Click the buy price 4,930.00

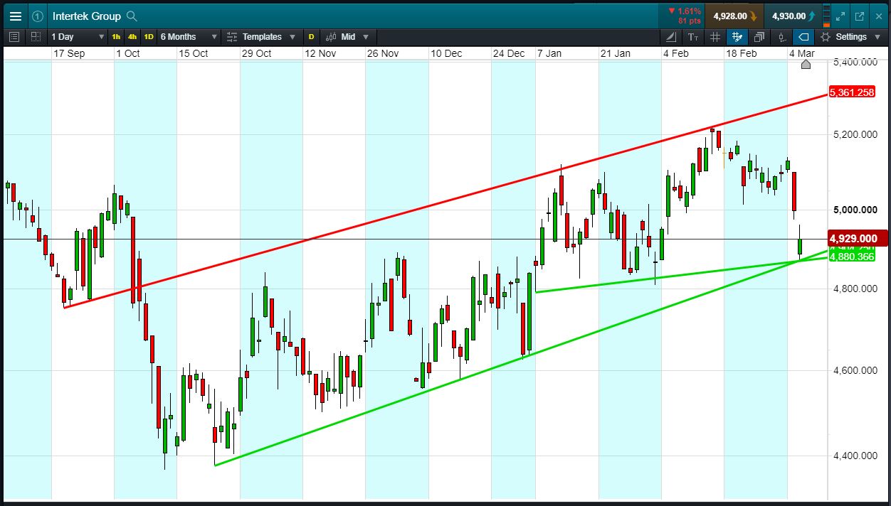[794, 16]
